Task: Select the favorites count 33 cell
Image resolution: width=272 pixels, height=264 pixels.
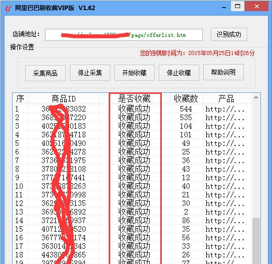Action: [186, 246]
